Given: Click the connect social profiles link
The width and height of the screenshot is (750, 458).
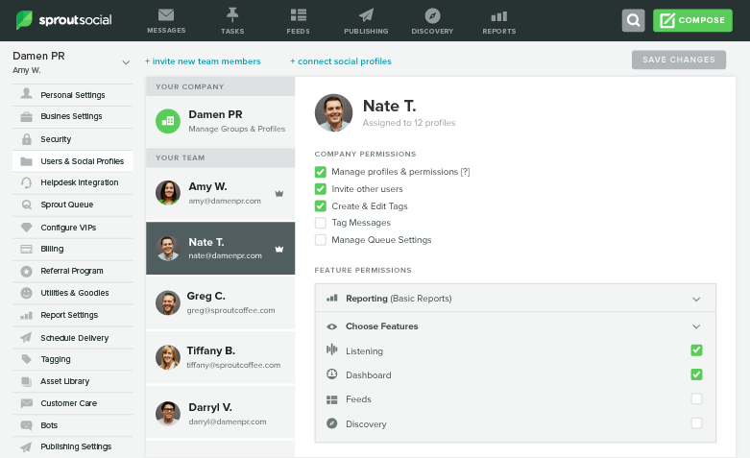Looking at the screenshot, I should (341, 61).
